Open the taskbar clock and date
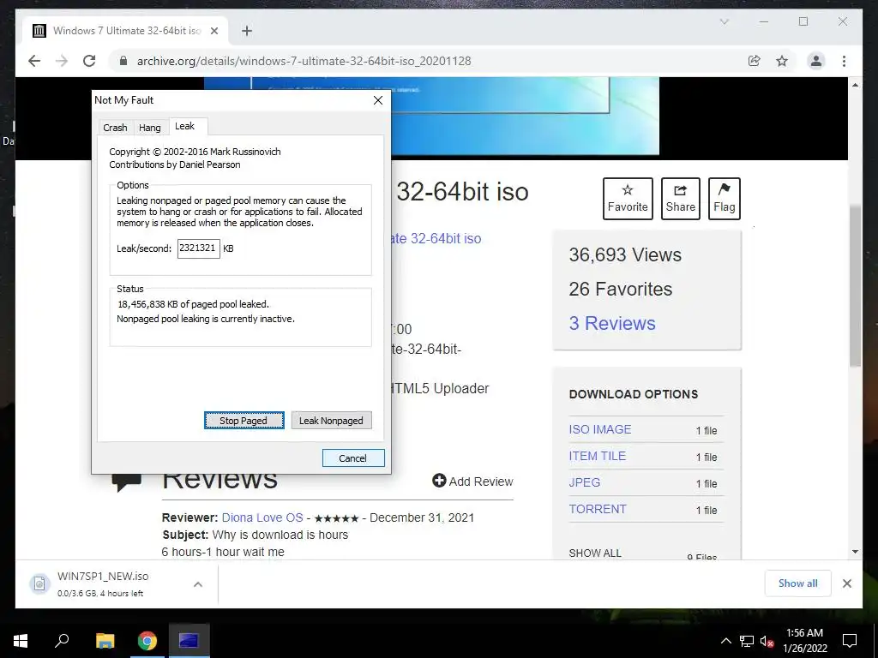Screen dimensions: 878x658 pos(804,641)
